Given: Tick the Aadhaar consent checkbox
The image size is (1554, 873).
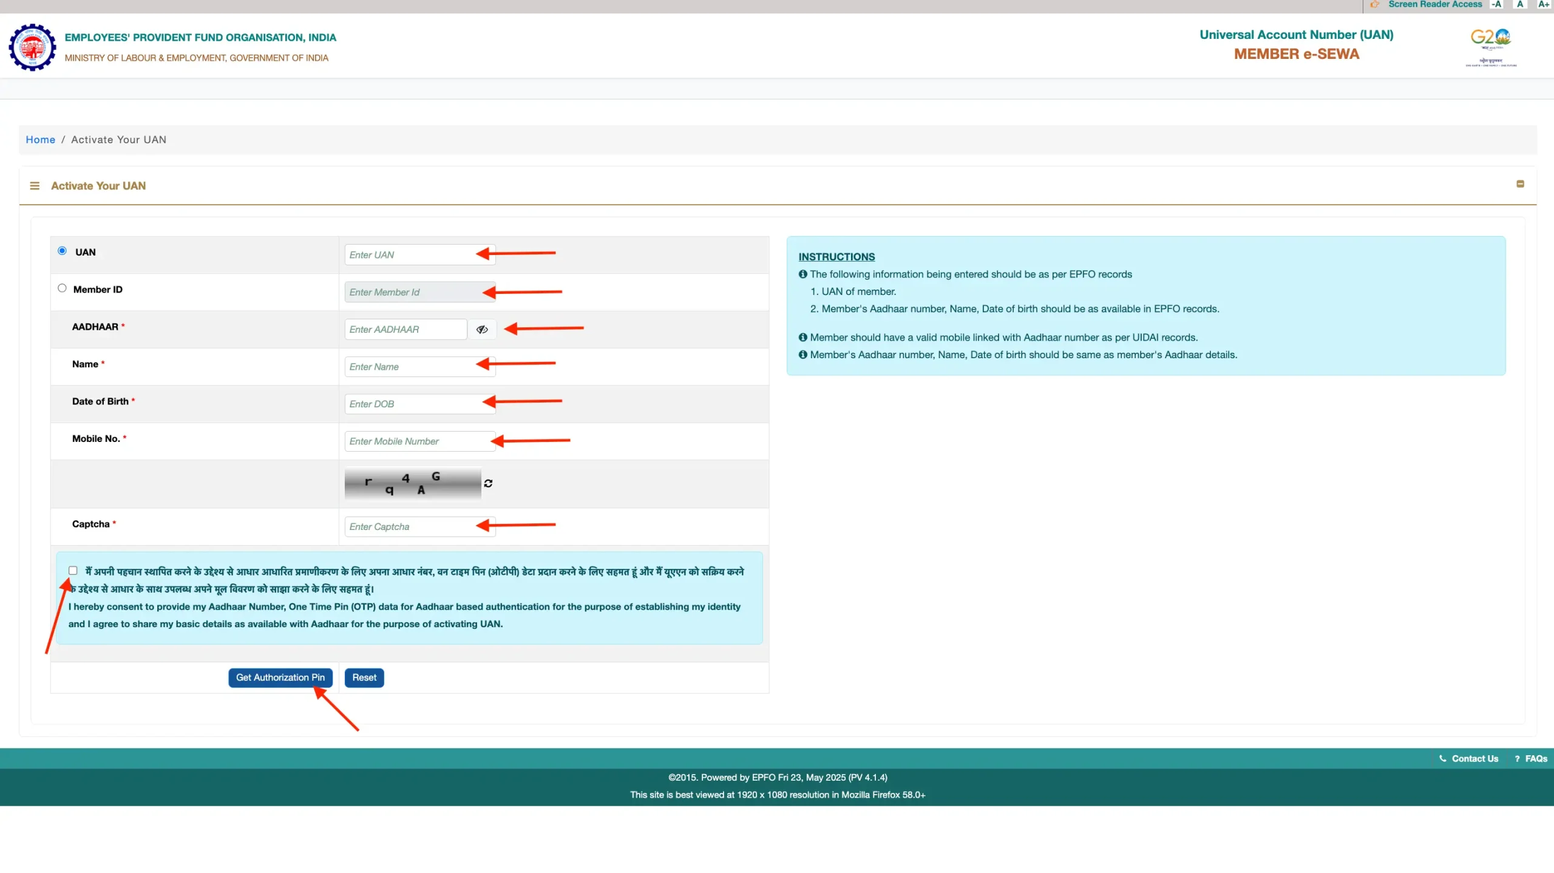Looking at the screenshot, I should 73,571.
